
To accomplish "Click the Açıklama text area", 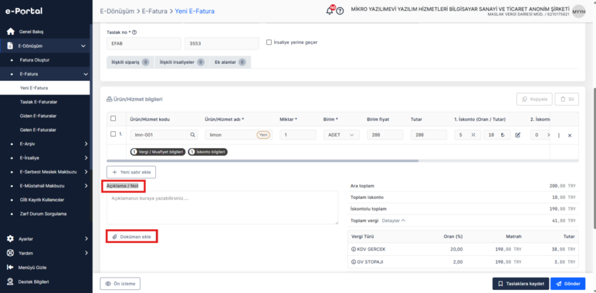I will [222, 207].
